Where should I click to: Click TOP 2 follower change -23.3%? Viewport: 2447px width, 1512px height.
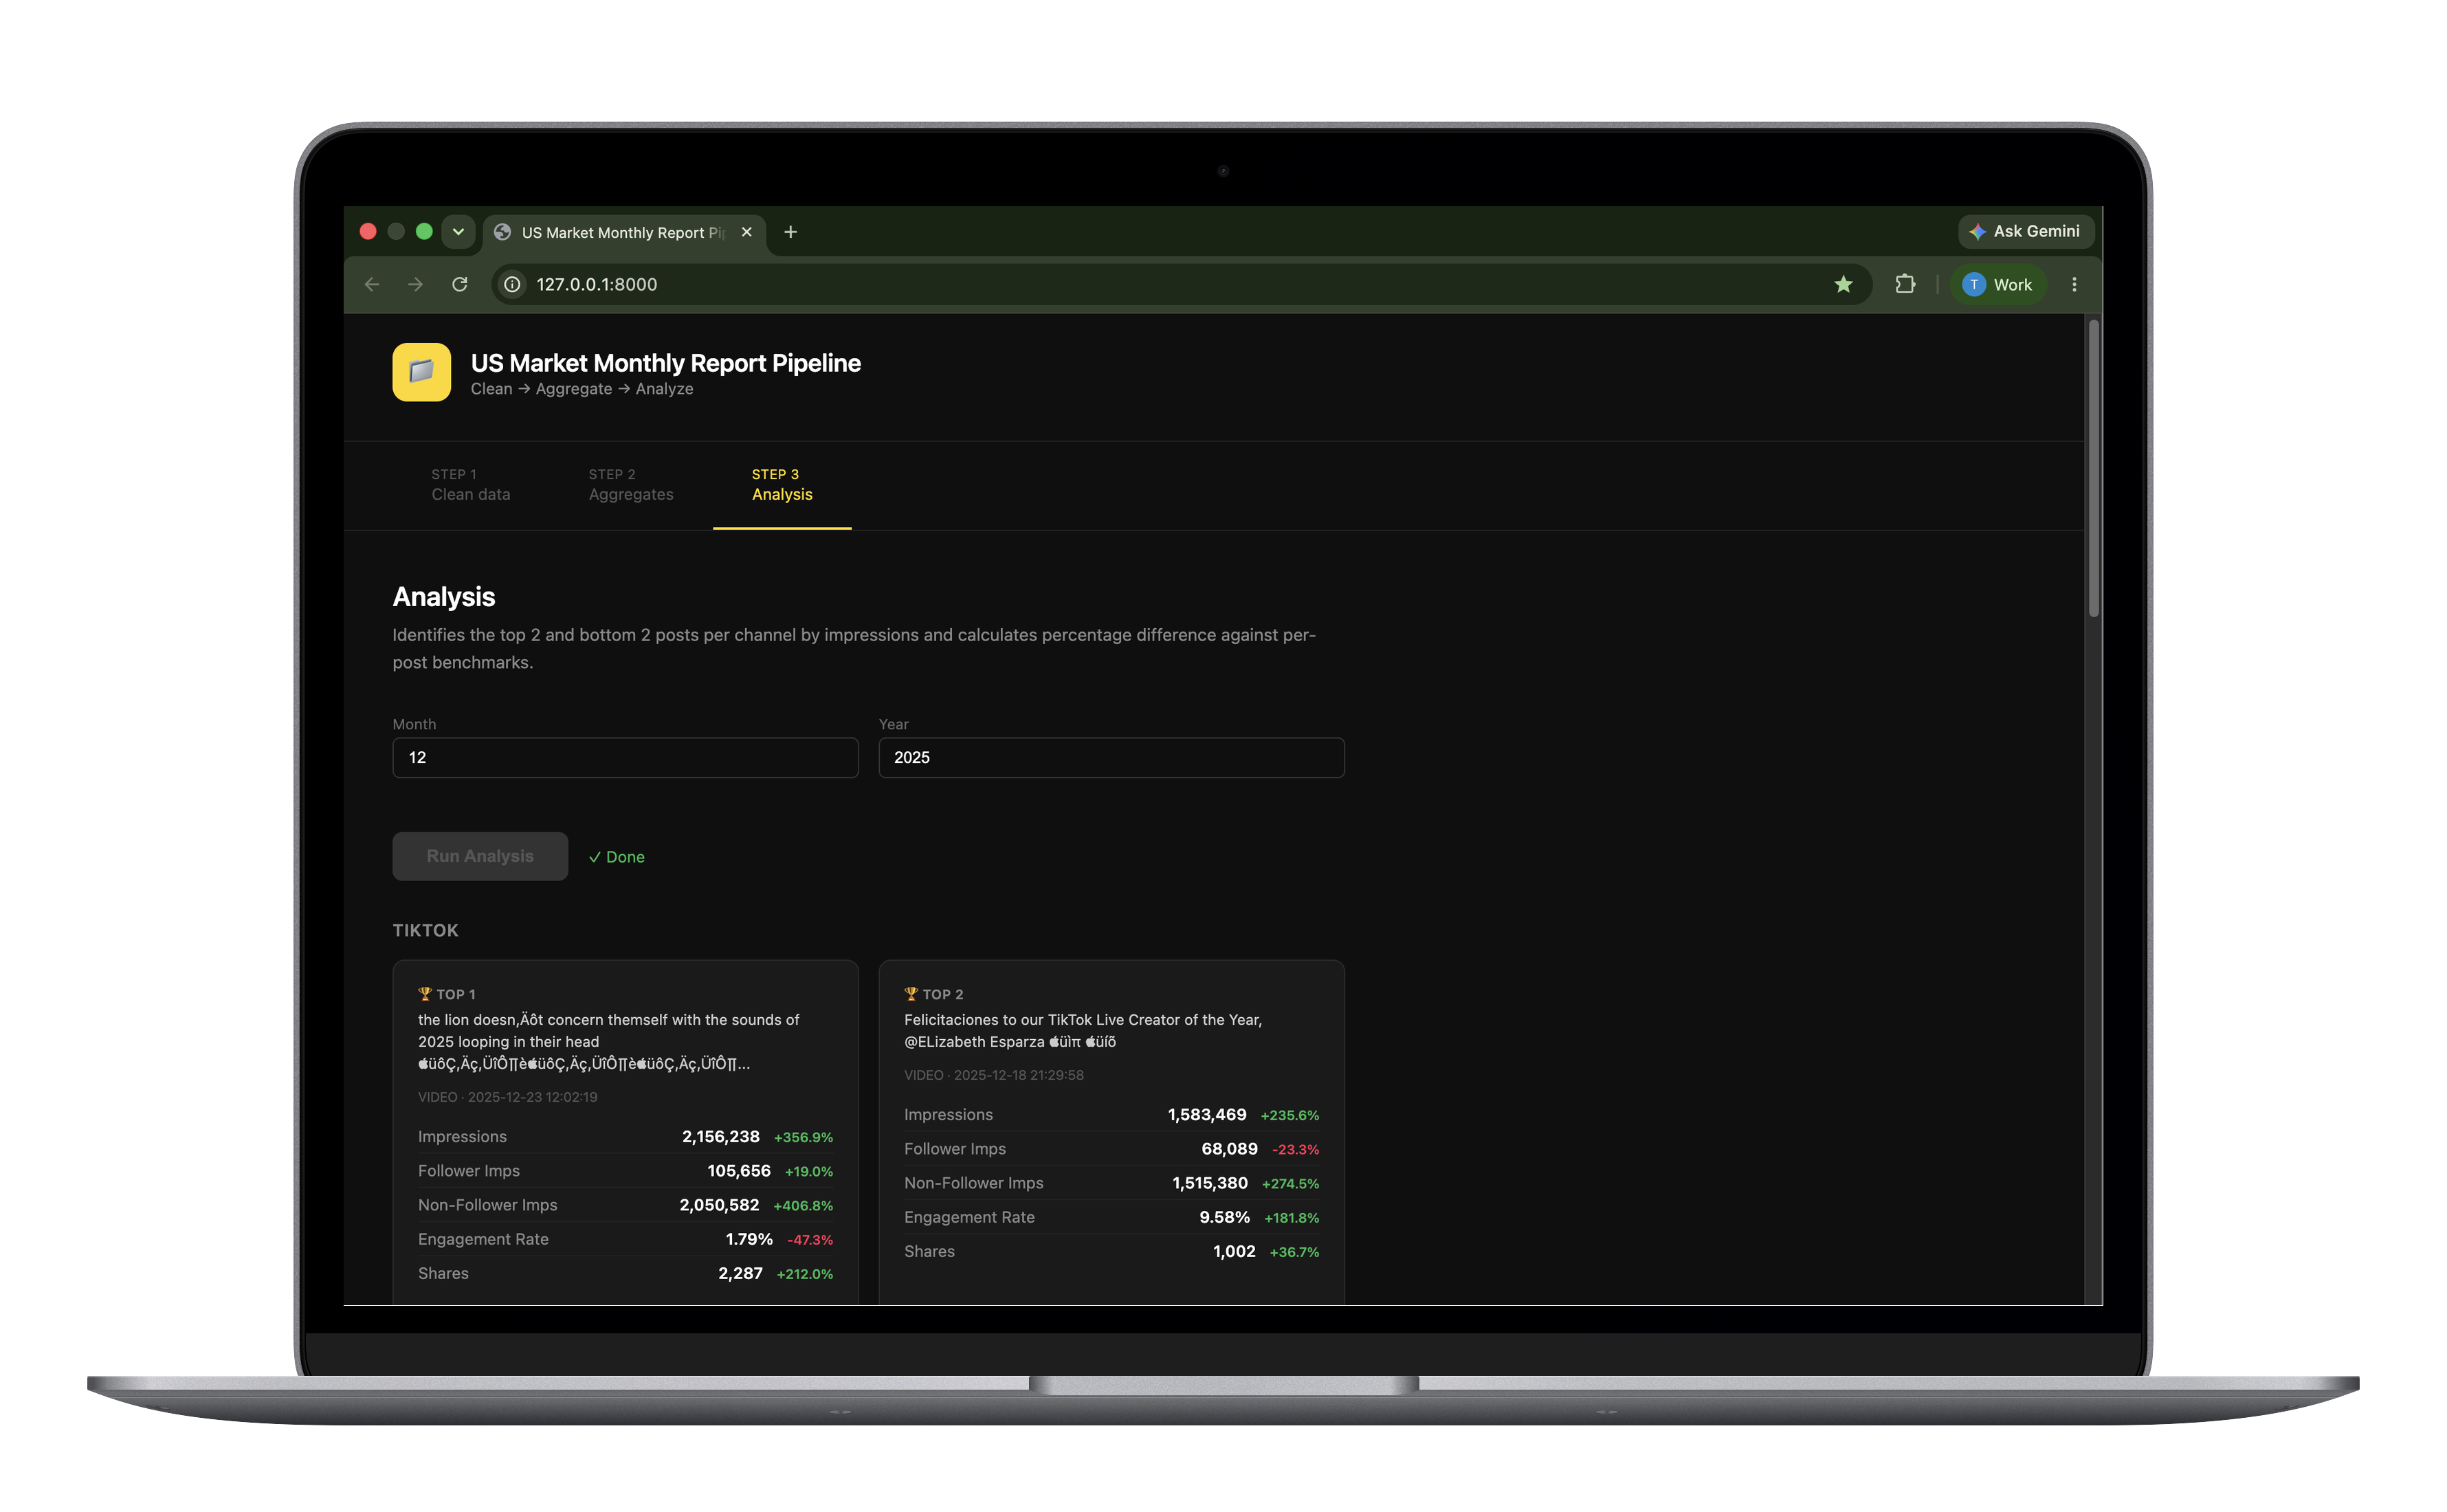[1295, 1150]
